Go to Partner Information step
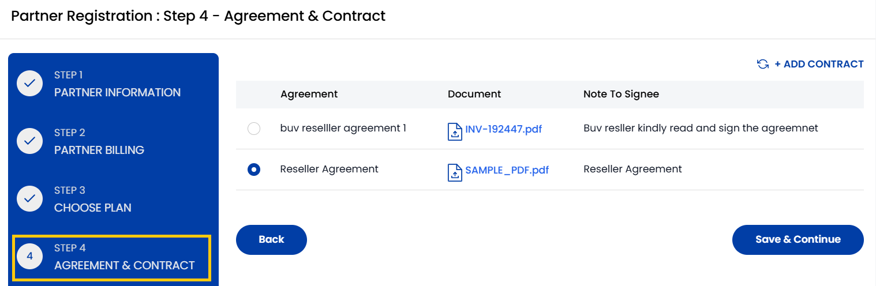The height and width of the screenshot is (286, 876). [x=117, y=92]
